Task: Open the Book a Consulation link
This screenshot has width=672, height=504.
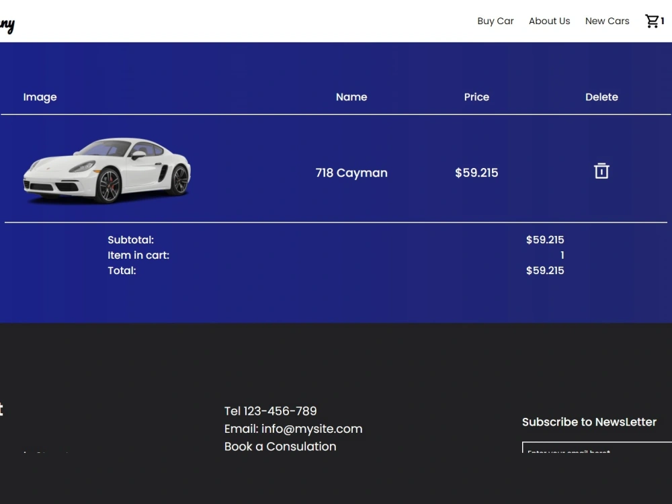Action: (280, 446)
